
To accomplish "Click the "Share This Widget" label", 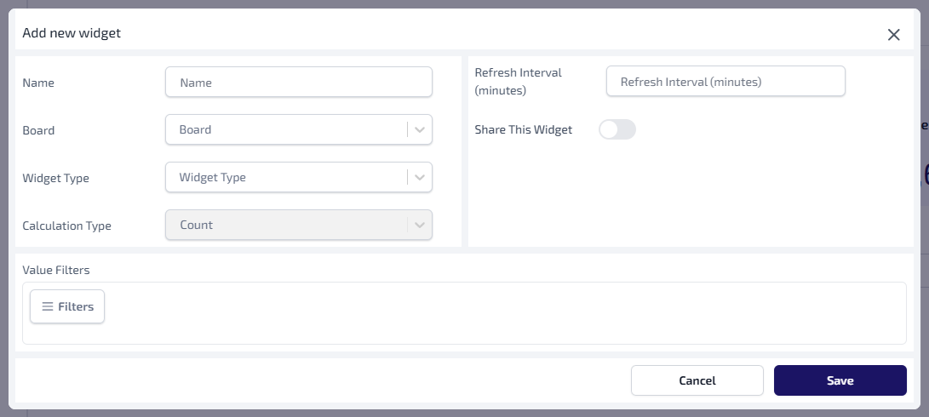I will [523, 130].
